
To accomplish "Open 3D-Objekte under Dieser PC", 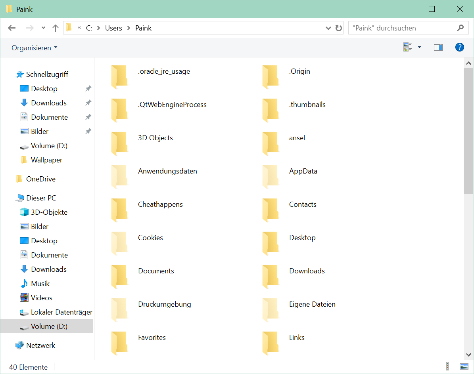I will (49, 212).
